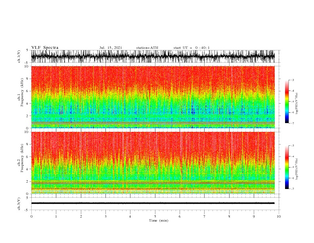
Task: Click the "8" frequency tick of ch.1 panel
Action: [x=28, y=79]
